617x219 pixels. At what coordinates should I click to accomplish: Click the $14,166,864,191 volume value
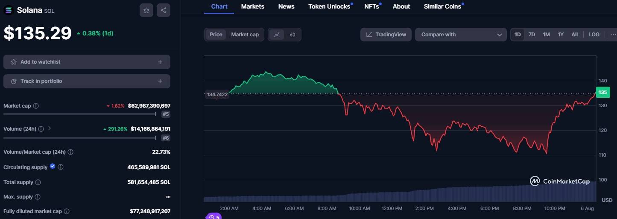point(150,129)
